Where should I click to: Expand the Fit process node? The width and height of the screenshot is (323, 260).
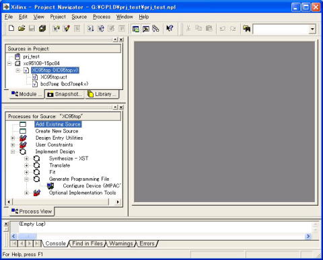point(26,173)
